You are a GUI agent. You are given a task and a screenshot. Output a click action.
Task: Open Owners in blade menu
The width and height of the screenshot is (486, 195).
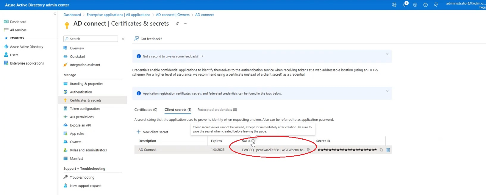point(75,142)
